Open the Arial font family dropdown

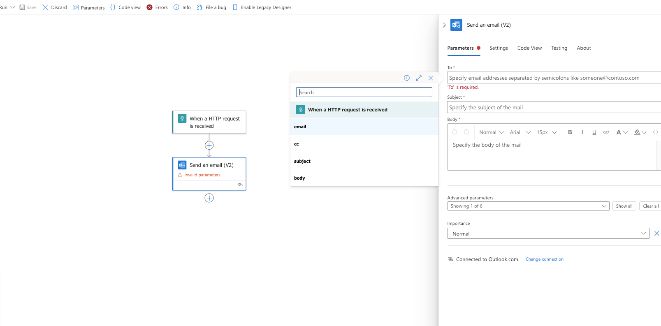[x=520, y=132]
